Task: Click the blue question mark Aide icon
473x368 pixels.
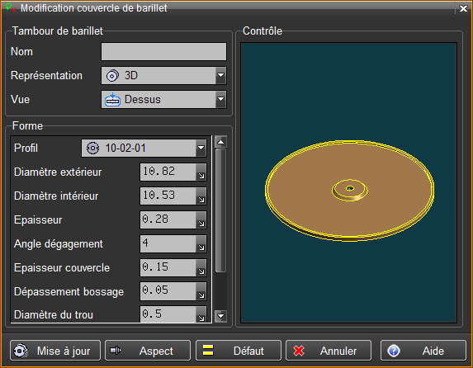Action: [394, 351]
